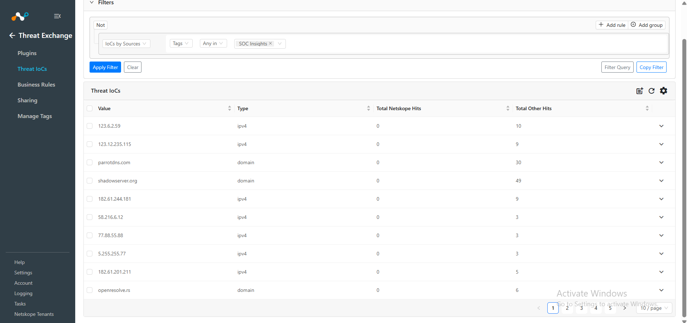The image size is (687, 323).
Task: Change the 10 / page size dropdown
Action: point(654,308)
